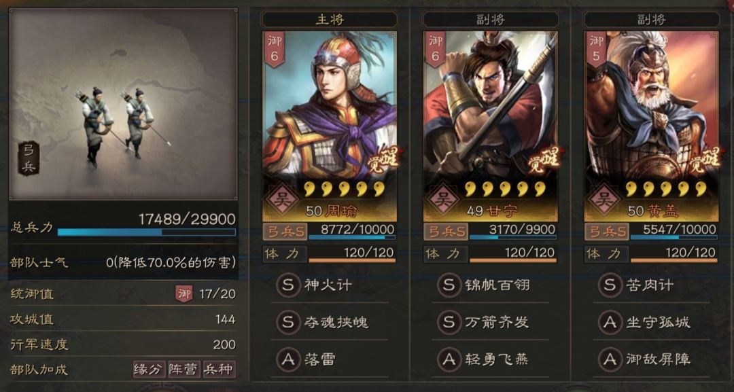This screenshot has width=734, height=392.
Task: Open the 兵种 troop bonus button
Action: (x=219, y=369)
